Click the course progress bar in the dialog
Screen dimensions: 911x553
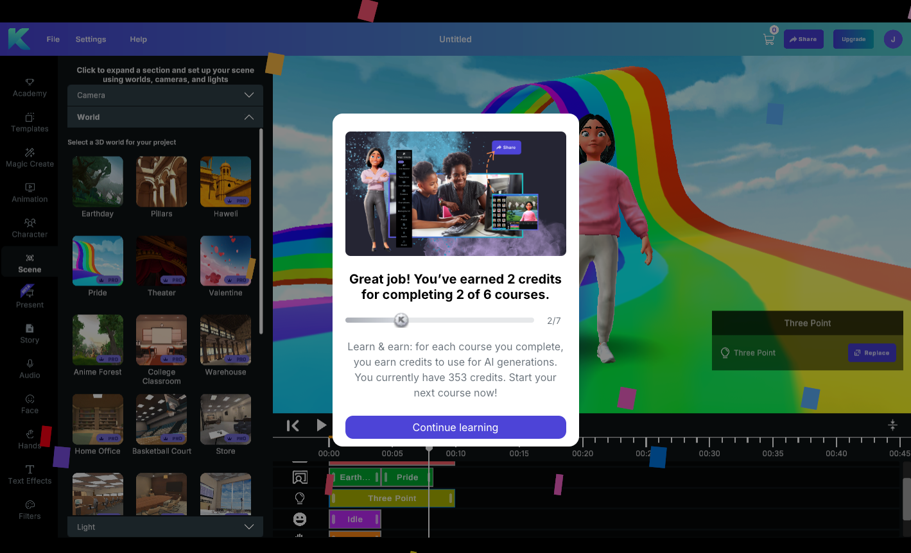pyautogui.click(x=439, y=320)
